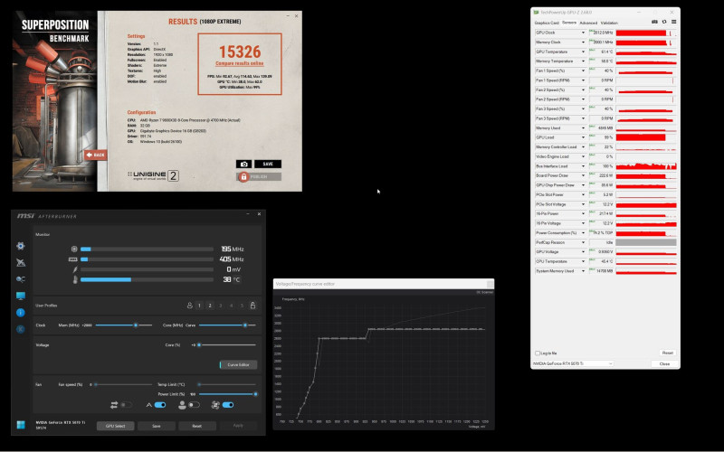This screenshot has width=724, height=452.
Task: Click the Bus Interface Load history graph
Action: click(646, 166)
